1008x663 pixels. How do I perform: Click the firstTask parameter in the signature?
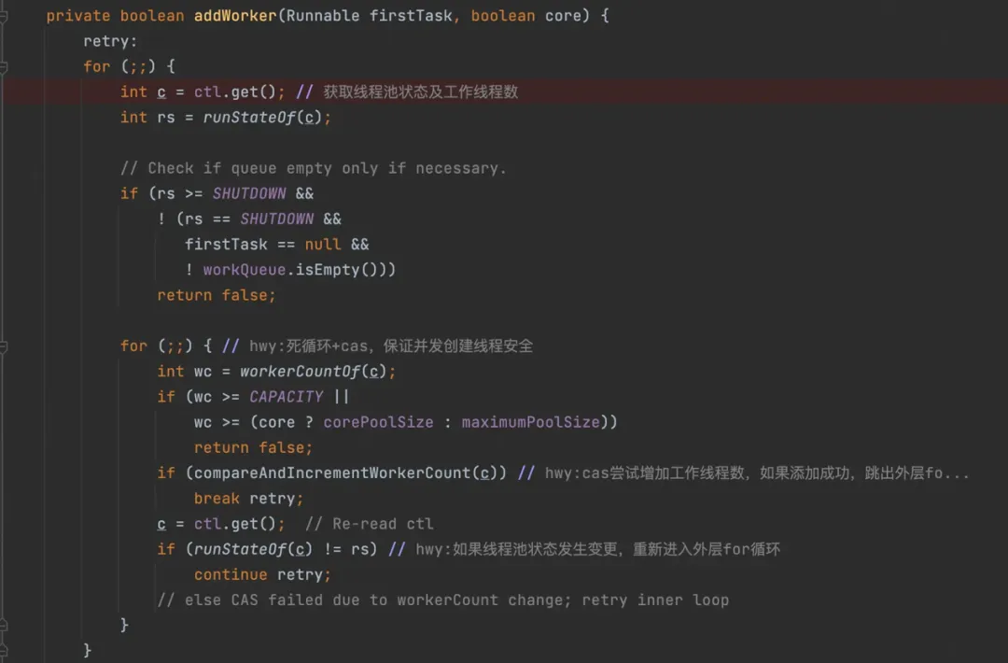click(x=410, y=16)
